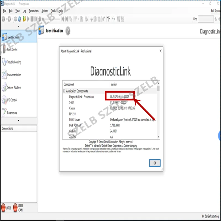Open the Log menu
Image resolution: width=221 pixels, height=221 pixels.
click(24, 11)
